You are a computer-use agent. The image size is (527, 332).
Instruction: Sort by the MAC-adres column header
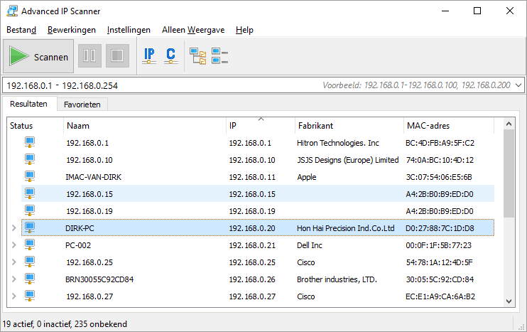click(449, 126)
